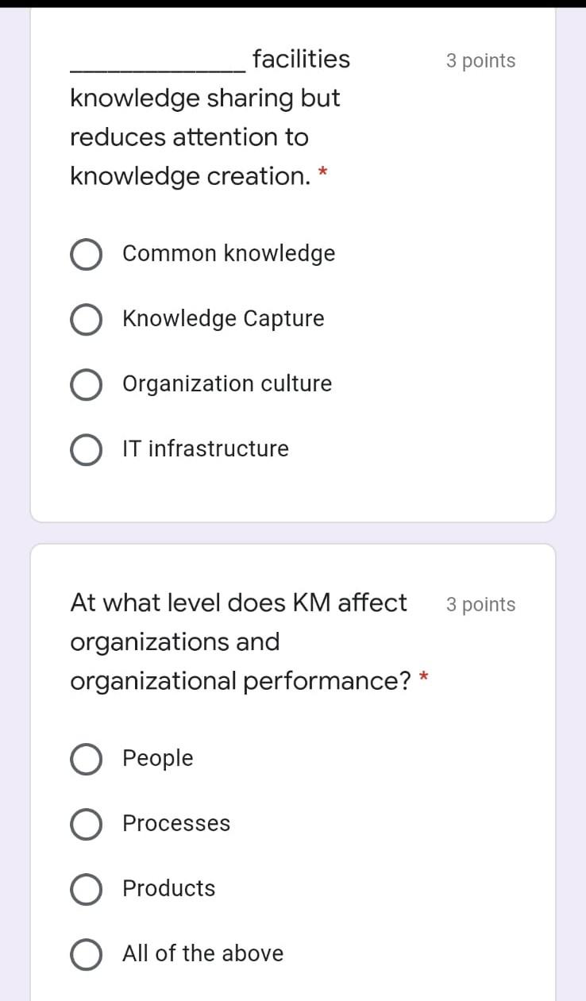Select the All of the above radio option
This screenshot has width=586, height=1001.
(x=86, y=954)
